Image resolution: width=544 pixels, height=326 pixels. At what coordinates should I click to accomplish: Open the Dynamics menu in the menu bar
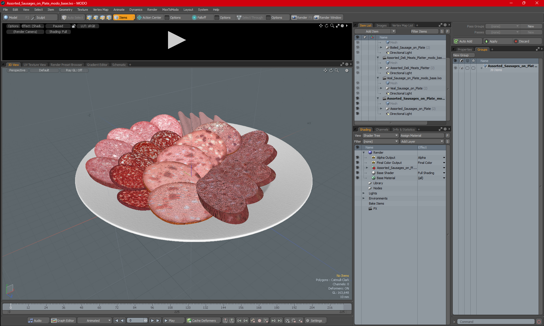click(136, 9)
